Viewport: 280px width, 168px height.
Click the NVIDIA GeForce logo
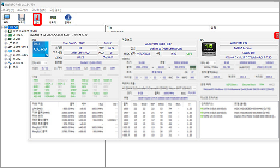pos(209,49)
